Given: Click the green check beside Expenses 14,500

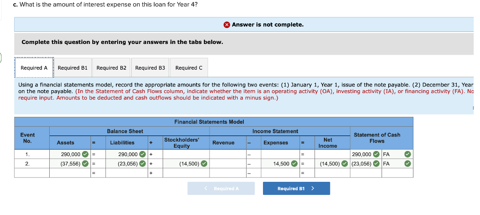Looking at the screenshot, I should click(x=294, y=164).
